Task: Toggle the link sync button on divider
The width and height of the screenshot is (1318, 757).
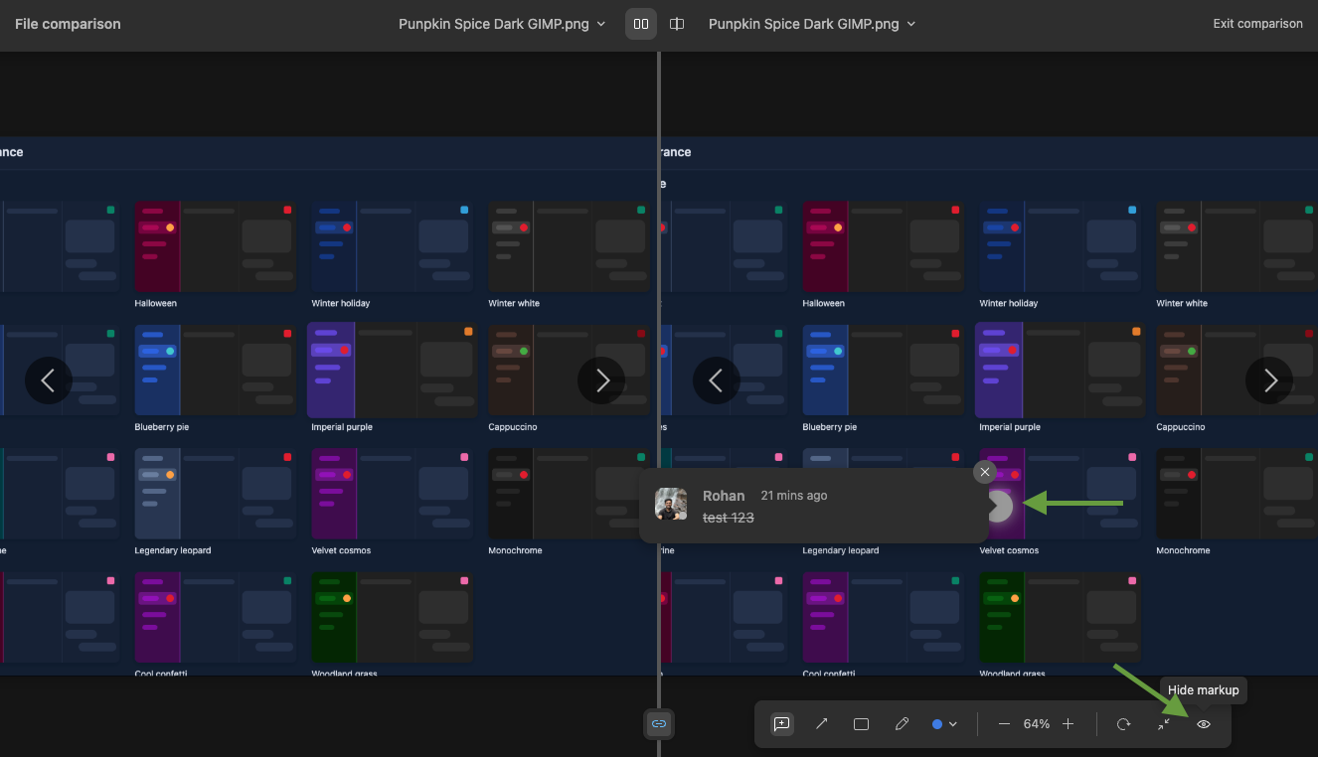Action: (659, 724)
